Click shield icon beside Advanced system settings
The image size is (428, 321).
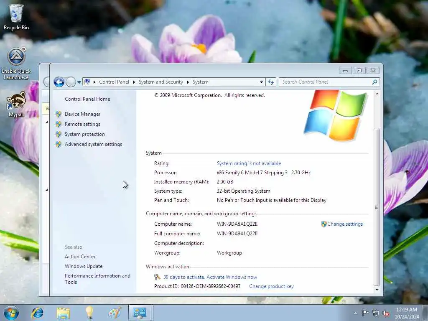[x=59, y=144]
